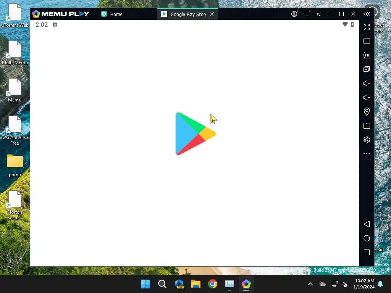Click the Android wifi status icon

tap(345, 24)
